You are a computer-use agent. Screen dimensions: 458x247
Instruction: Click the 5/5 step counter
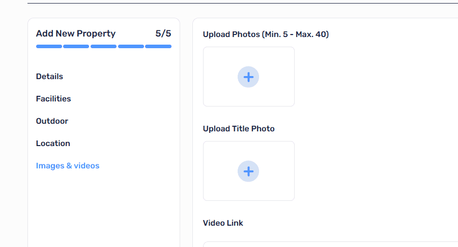(163, 33)
